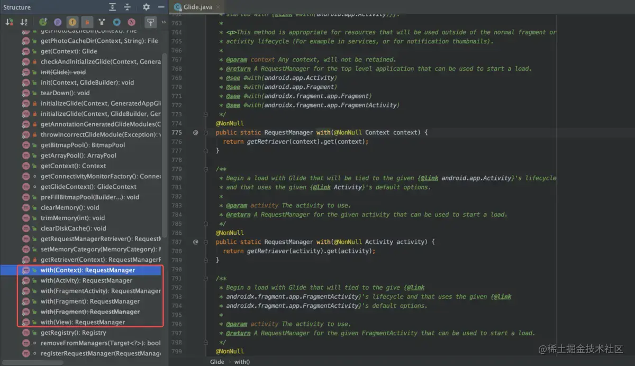
Task: Select getContext(): Context row
Action: click(x=80, y=166)
